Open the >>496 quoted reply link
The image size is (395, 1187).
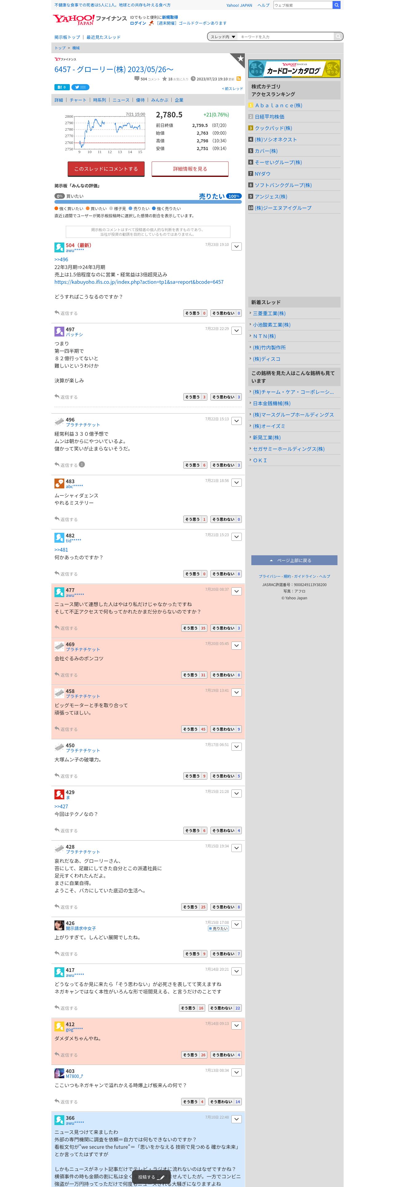click(x=61, y=259)
